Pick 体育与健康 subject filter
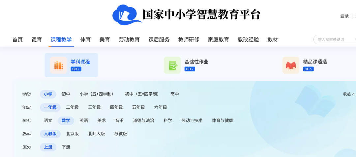Viewport: 356px width, 157px height. [x=222, y=121]
